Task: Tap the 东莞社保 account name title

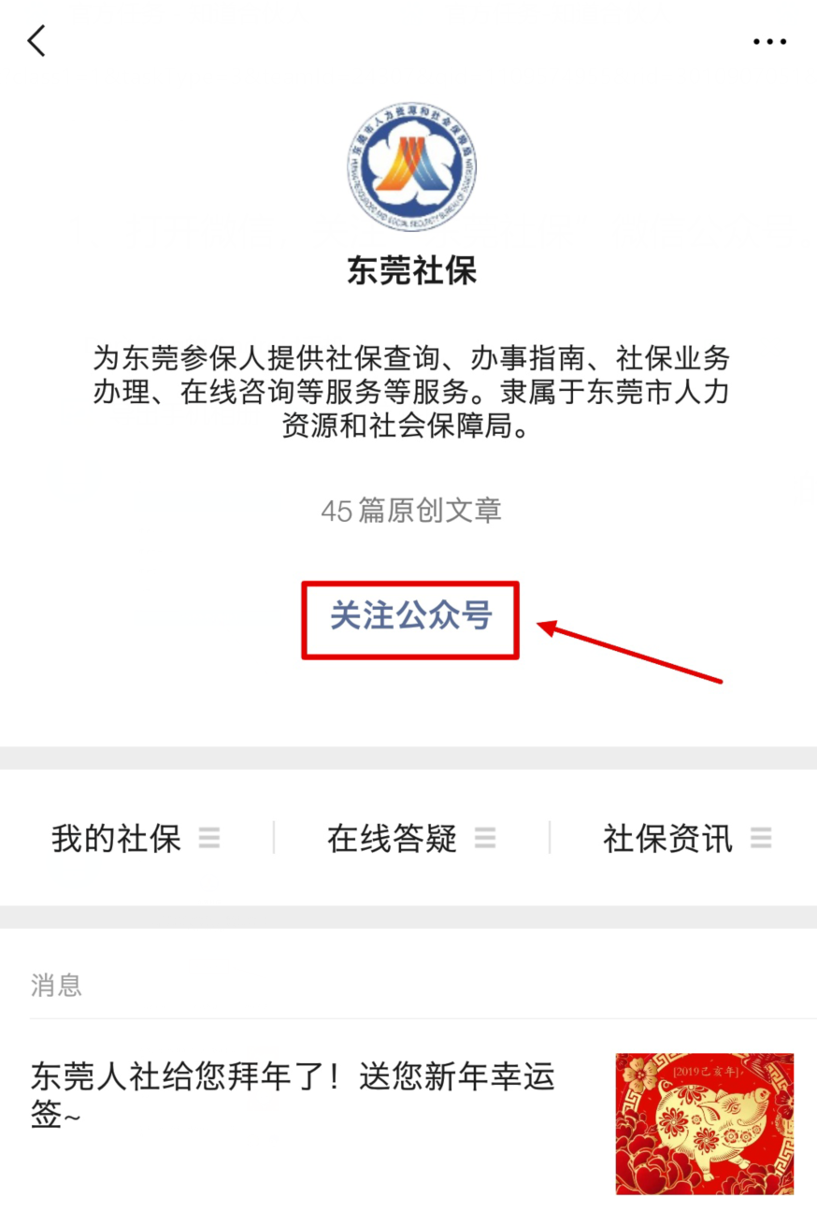Action: pyautogui.click(x=411, y=271)
